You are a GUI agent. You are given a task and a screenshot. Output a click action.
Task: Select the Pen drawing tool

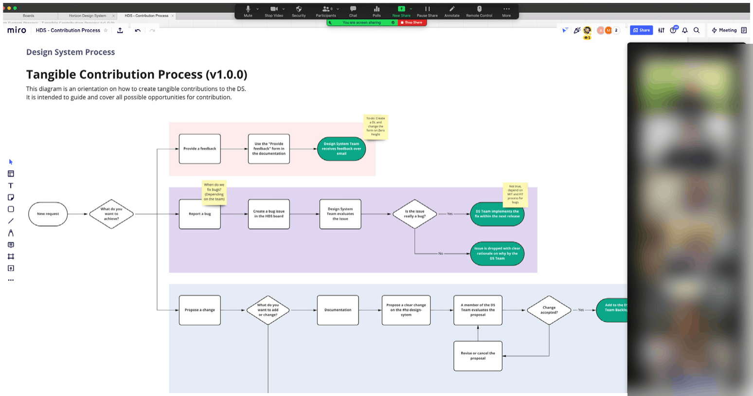point(11,233)
